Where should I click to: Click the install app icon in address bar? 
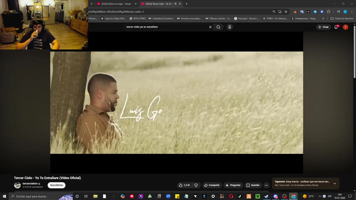click(x=280, y=12)
